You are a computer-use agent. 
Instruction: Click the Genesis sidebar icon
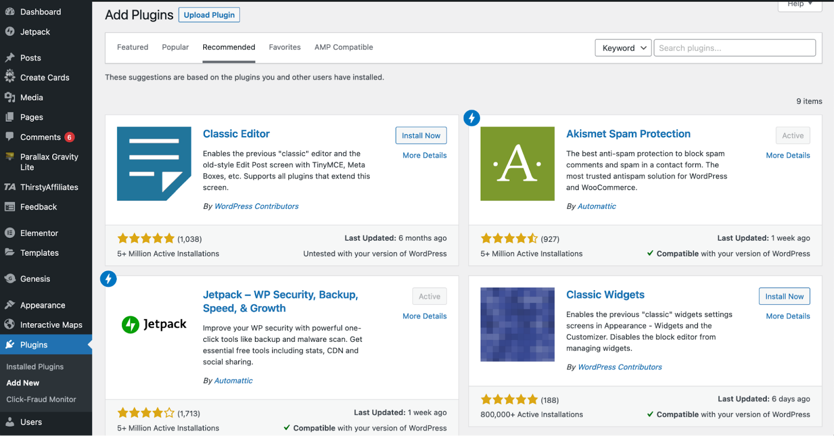coord(10,279)
